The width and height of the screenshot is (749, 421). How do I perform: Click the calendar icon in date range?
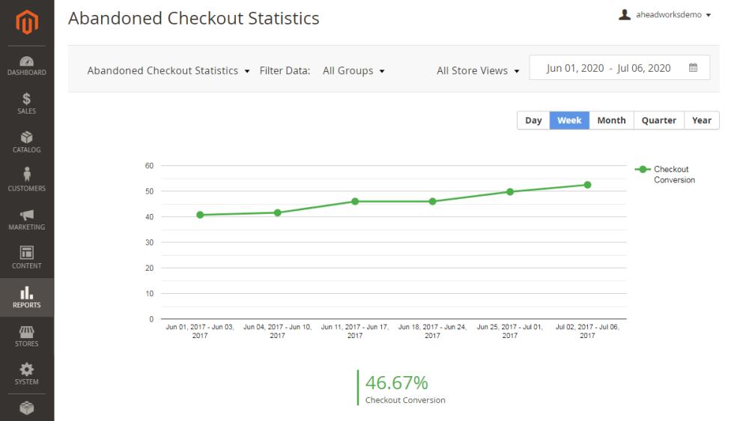(693, 68)
